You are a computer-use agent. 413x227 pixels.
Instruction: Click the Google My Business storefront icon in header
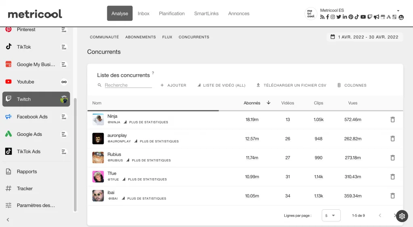383,17
